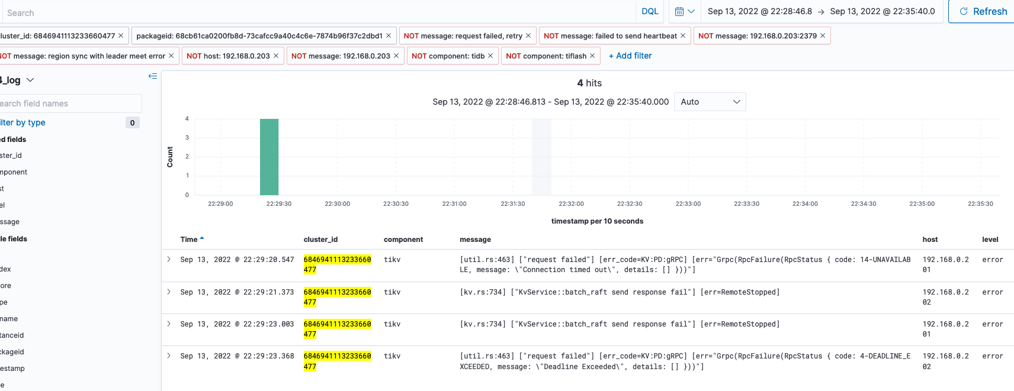Expand the 22:29:20.547 log row
1014x391 pixels.
(x=169, y=260)
